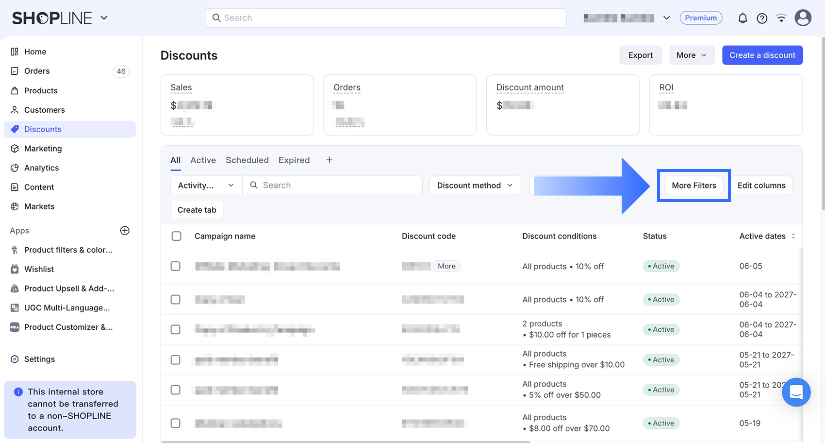Open the notifications bell icon

742,18
